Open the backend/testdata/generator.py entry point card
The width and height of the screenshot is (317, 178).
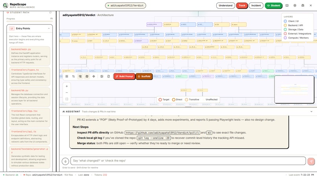pos(29,158)
